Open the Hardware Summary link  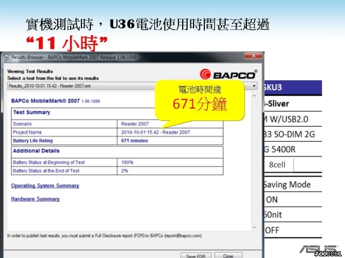point(36,199)
